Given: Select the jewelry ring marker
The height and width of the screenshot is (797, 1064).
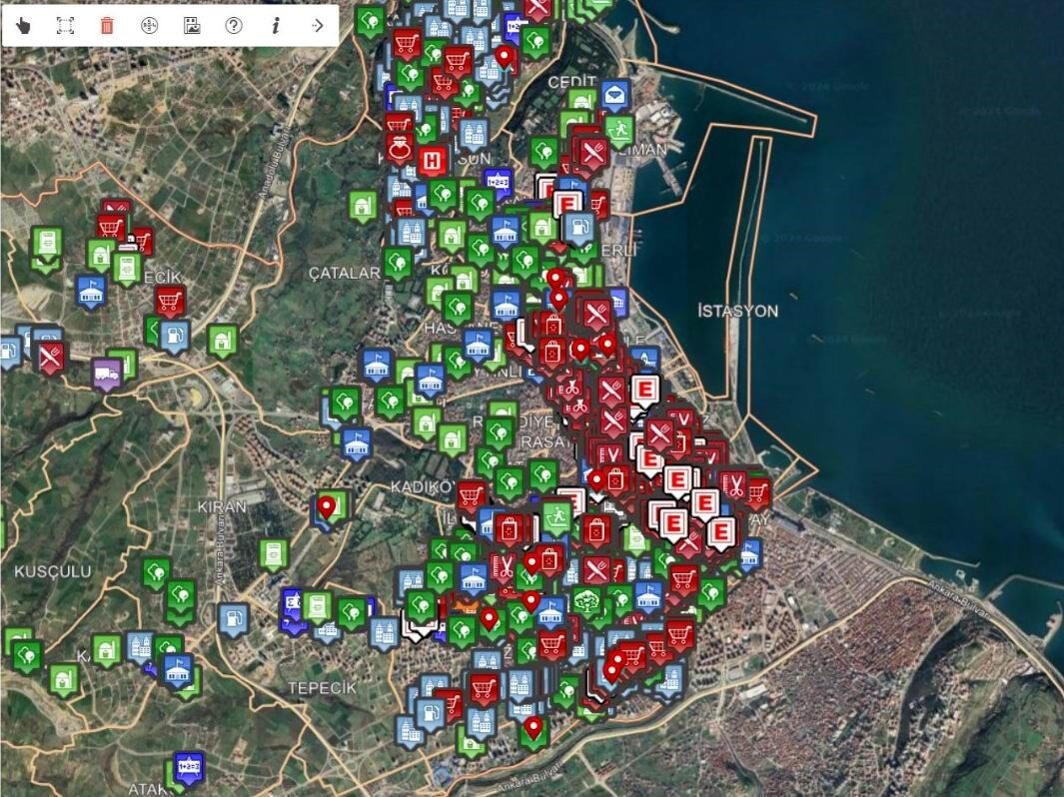Looking at the screenshot, I should pos(400,147).
